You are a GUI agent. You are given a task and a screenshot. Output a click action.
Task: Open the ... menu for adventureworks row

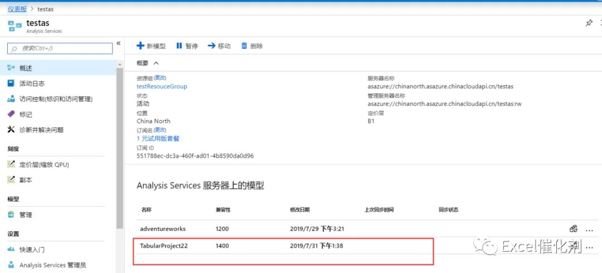coord(590,230)
